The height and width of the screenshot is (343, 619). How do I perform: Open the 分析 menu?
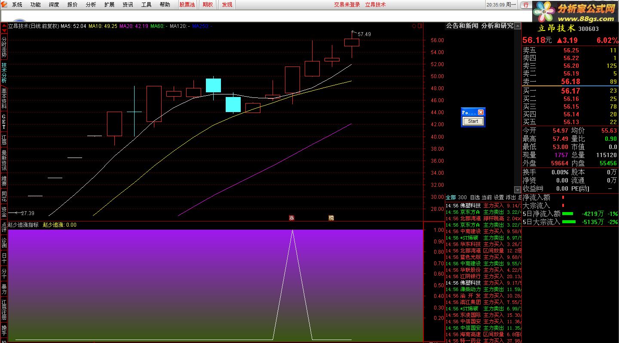pos(91,5)
